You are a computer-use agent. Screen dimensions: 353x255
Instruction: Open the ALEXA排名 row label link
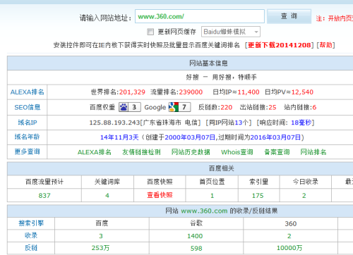coord(27,92)
